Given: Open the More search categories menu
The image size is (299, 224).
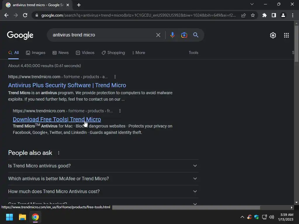Looking at the screenshot, I should tap(139, 52).
